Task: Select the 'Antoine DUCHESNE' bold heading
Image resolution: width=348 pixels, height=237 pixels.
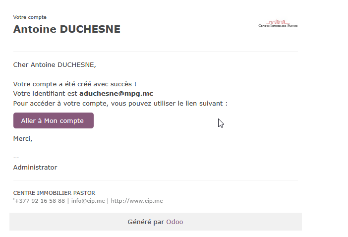Action: [66, 29]
